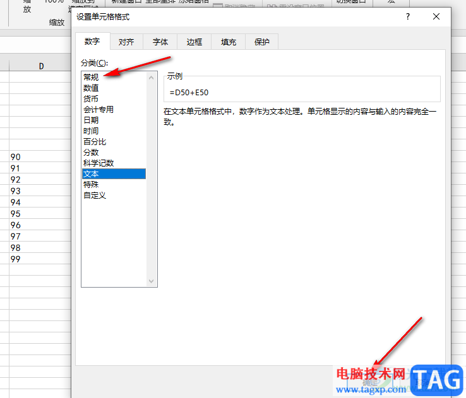This screenshot has width=466, height=398.
Task: Click cell containing 93 in spreadsheet
Action: [x=40, y=190]
